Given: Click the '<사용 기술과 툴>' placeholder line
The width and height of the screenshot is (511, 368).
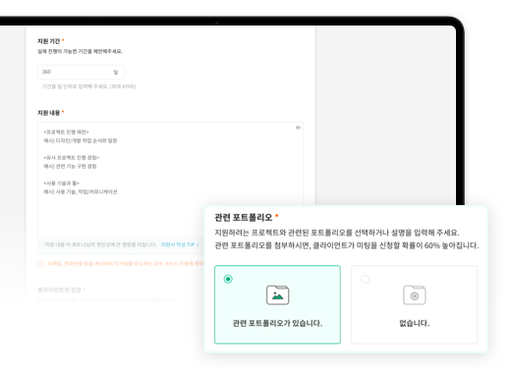Looking at the screenshot, I should point(62,184).
